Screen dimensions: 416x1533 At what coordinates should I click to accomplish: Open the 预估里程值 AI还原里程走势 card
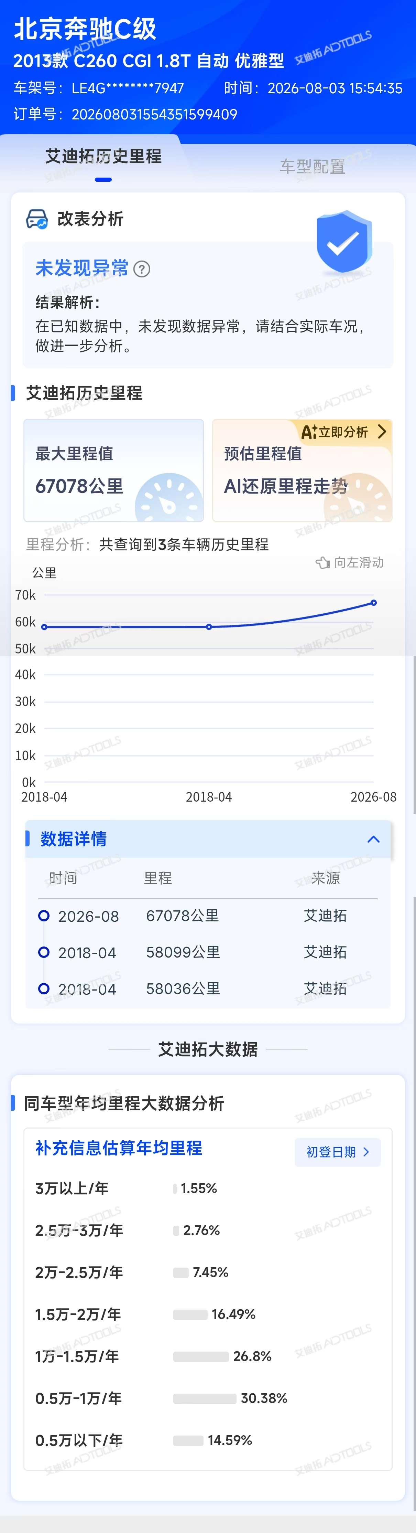point(302,470)
